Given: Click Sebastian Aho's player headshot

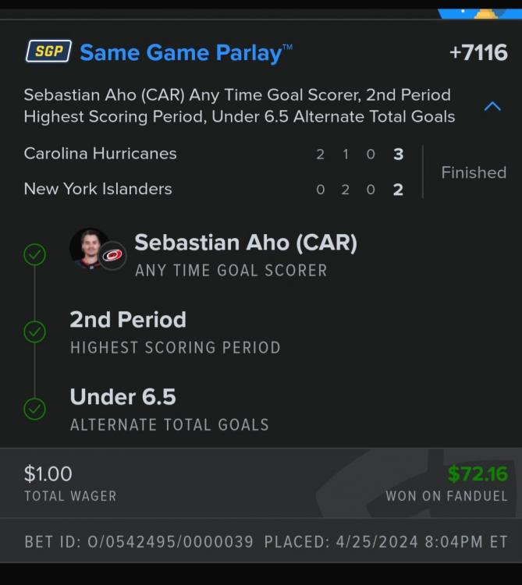Looking at the screenshot, I should [x=89, y=247].
